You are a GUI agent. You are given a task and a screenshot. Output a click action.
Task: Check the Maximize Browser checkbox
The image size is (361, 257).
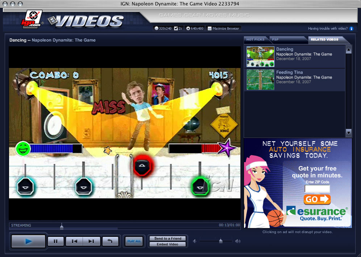(x=210, y=29)
